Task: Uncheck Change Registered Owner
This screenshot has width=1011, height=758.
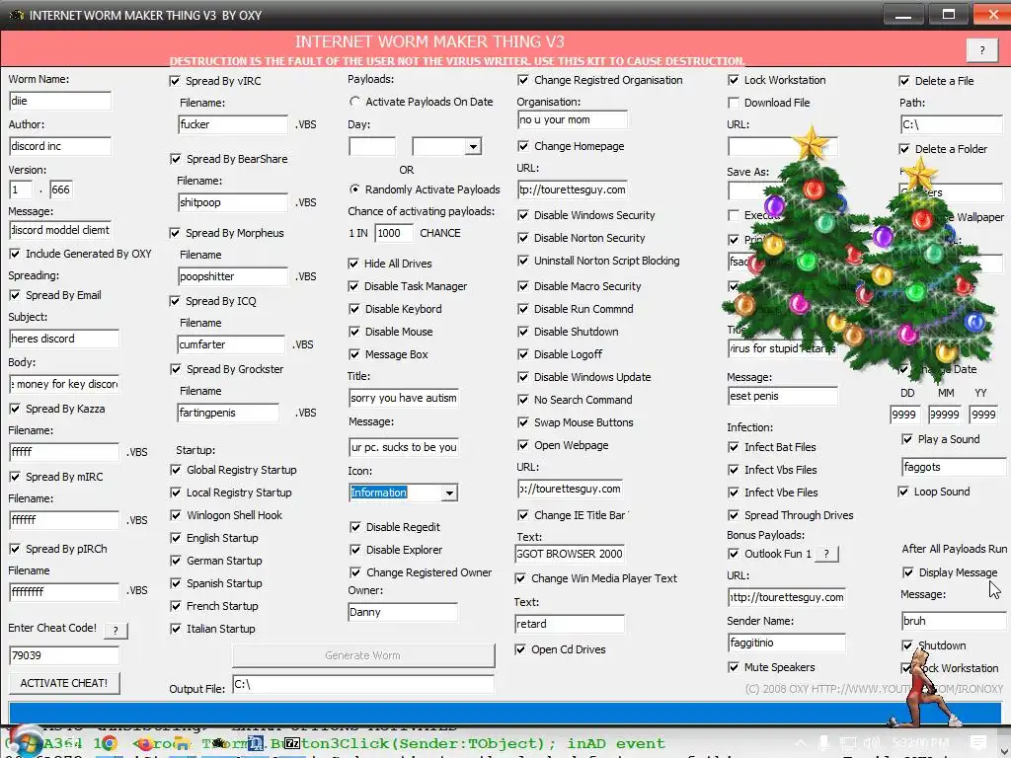Action: (355, 572)
